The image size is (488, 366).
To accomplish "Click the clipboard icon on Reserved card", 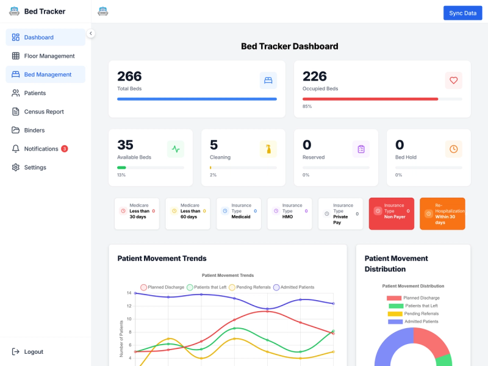I will (361, 149).
